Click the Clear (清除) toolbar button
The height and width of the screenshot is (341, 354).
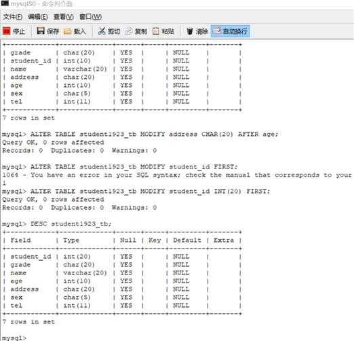(x=197, y=31)
